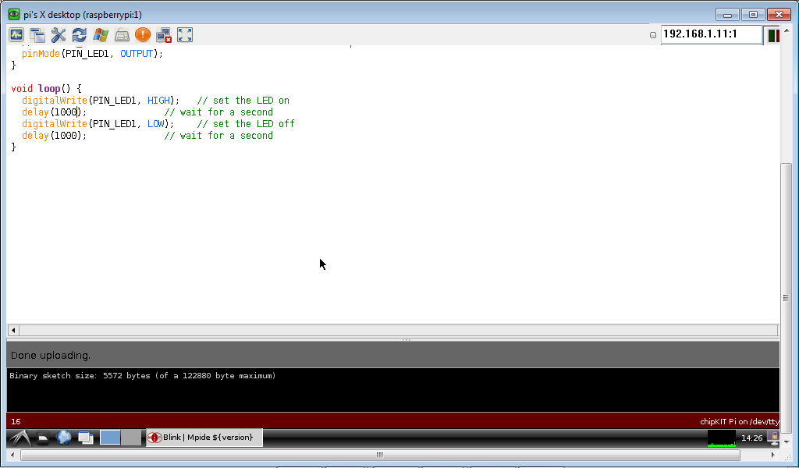Click the 'Binary sketch size' console output line
799x468 pixels.
(143, 376)
